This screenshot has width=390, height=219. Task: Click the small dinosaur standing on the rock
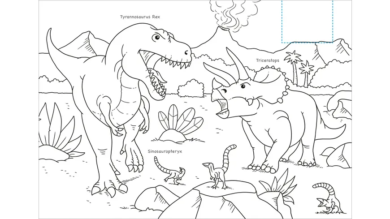(219, 167)
